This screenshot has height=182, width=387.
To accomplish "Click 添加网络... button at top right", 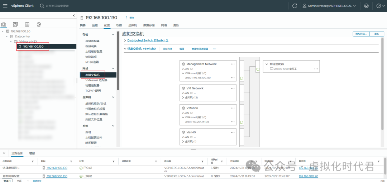I will point(361,34).
